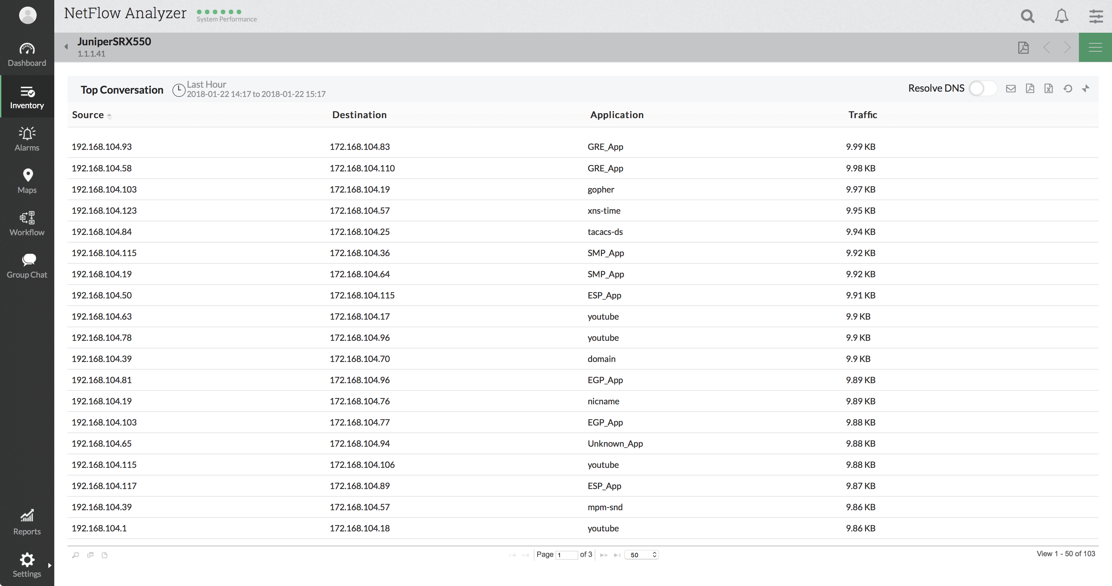This screenshot has height=586, width=1112.
Task: Sort by the Application column
Action: [x=617, y=115]
